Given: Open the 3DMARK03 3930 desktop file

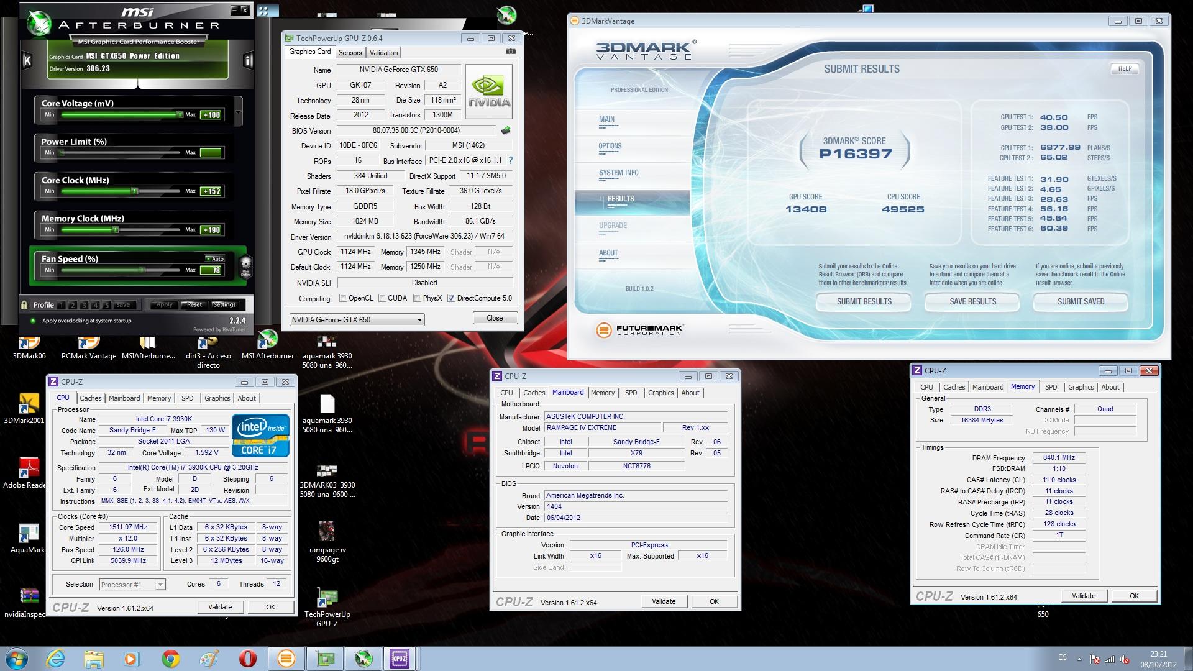Looking at the screenshot, I should click(327, 481).
